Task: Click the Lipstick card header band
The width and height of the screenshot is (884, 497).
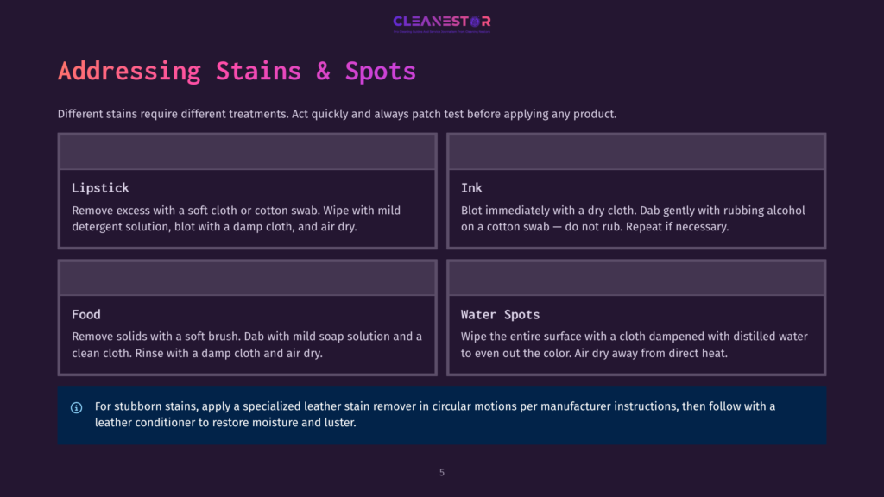Action: pyautogui.click(x=248, y=152)
